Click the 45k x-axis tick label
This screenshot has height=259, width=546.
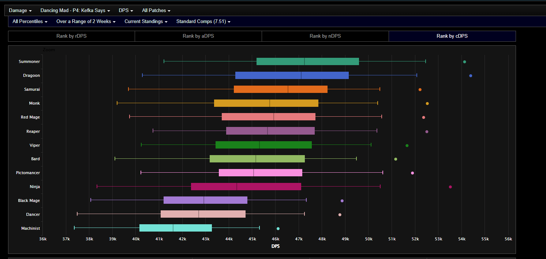coord(252,239)
